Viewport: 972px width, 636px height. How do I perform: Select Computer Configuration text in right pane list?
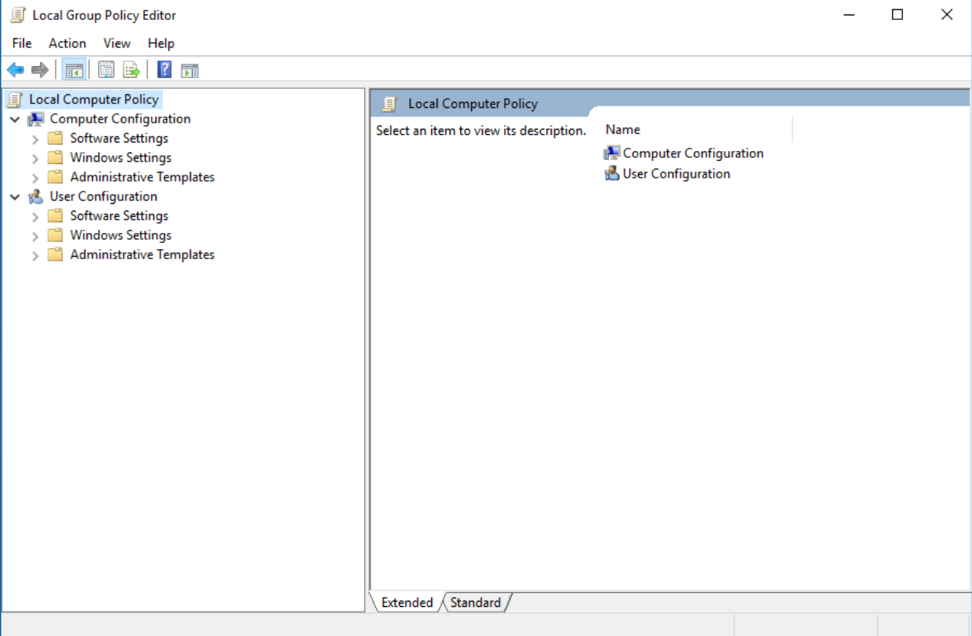(x=693, y=152)
